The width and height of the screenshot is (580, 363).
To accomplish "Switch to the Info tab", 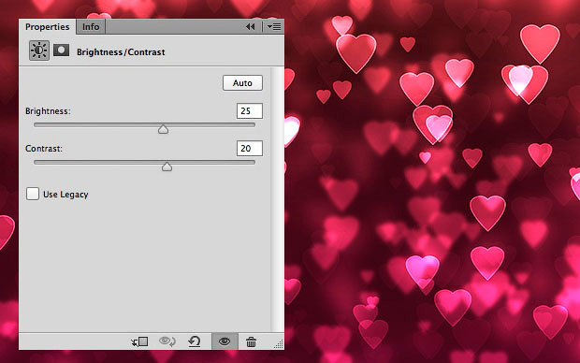I will pos(91,26).
